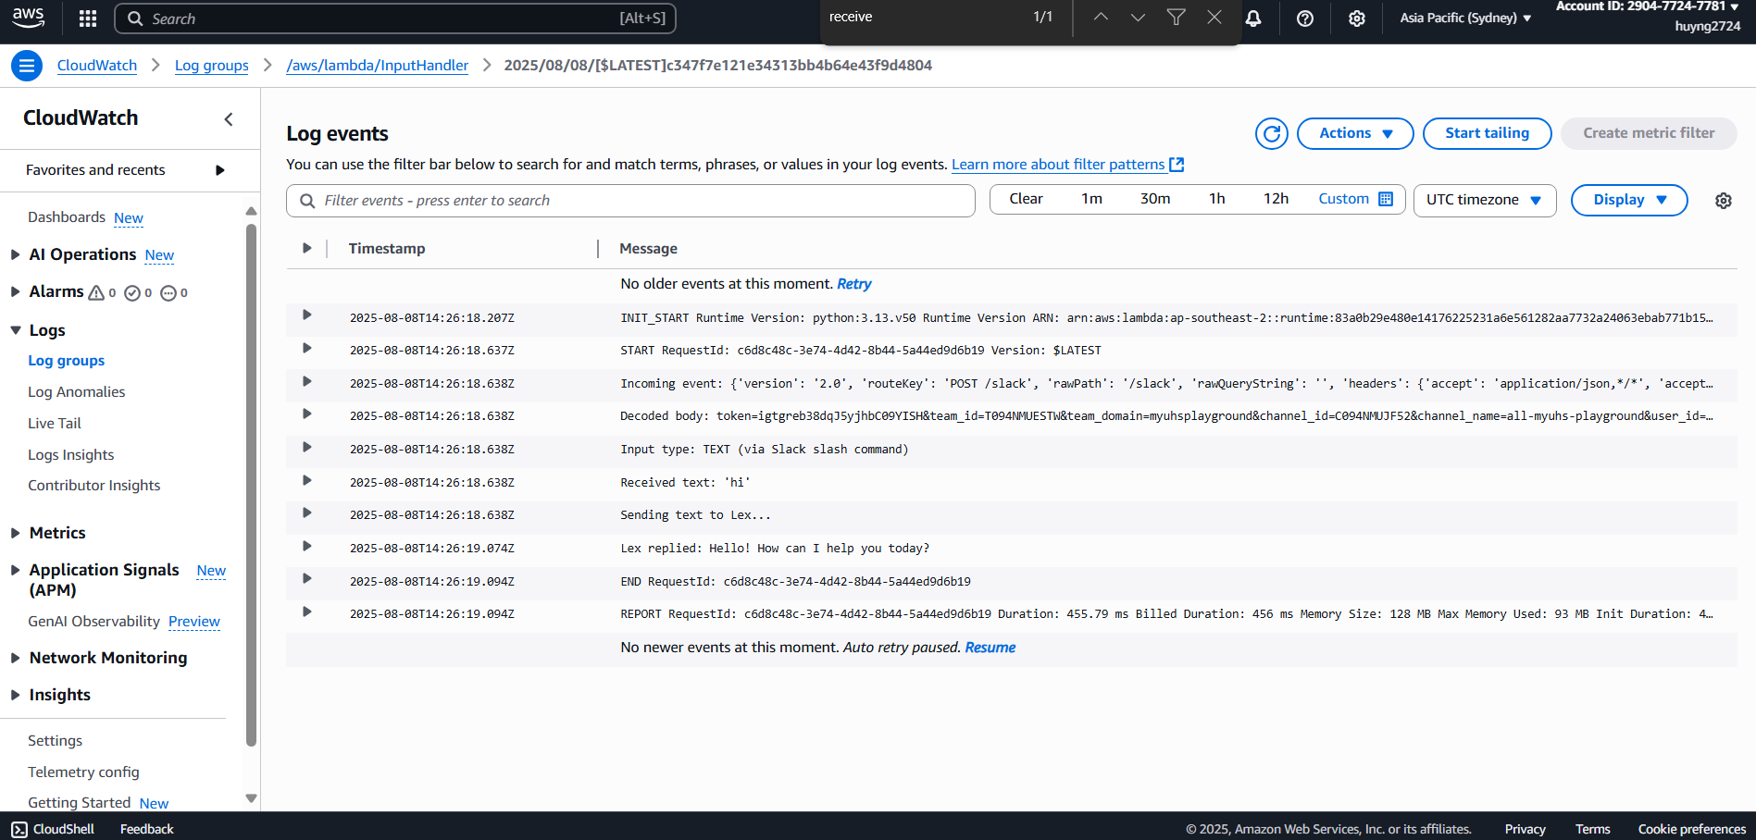The height and width of the screenshot is (840, 1756).
Task: Open the Display dropdown
Action: point(1629,200)
